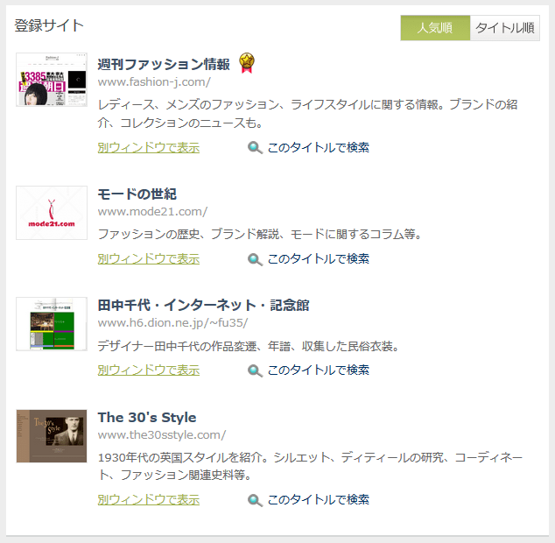Viewport: 555px width, 543px height.
Task: Open the mode21.com thumbnail image
Action: point(52,213)
